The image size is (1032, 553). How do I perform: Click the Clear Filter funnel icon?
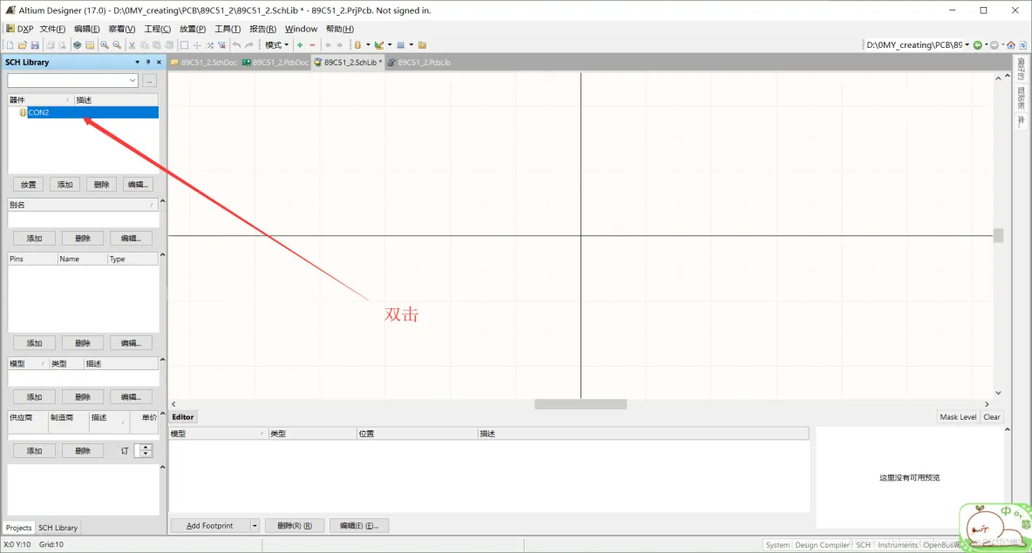(221, 44)
